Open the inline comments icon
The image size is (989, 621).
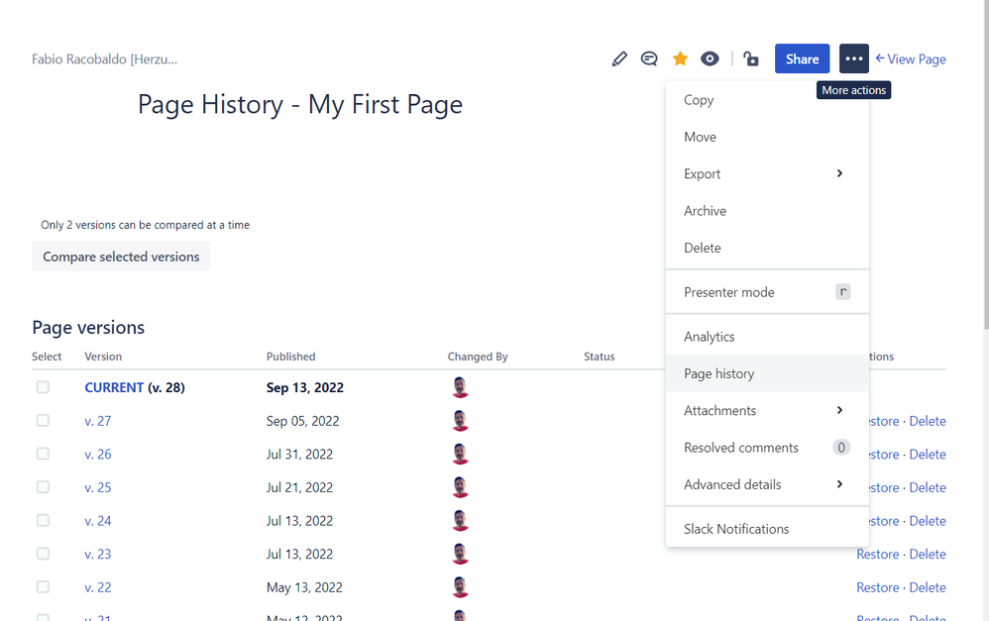click(x=649, y=58)
